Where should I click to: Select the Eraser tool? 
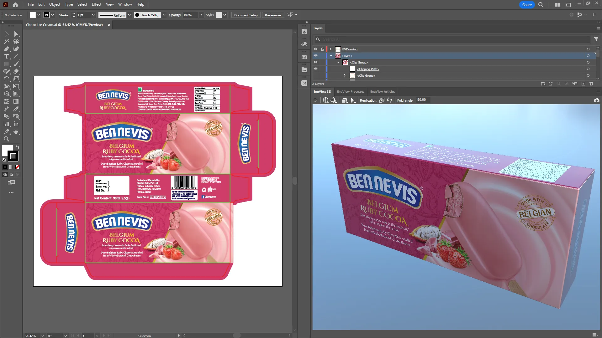(x=16, y=71)
